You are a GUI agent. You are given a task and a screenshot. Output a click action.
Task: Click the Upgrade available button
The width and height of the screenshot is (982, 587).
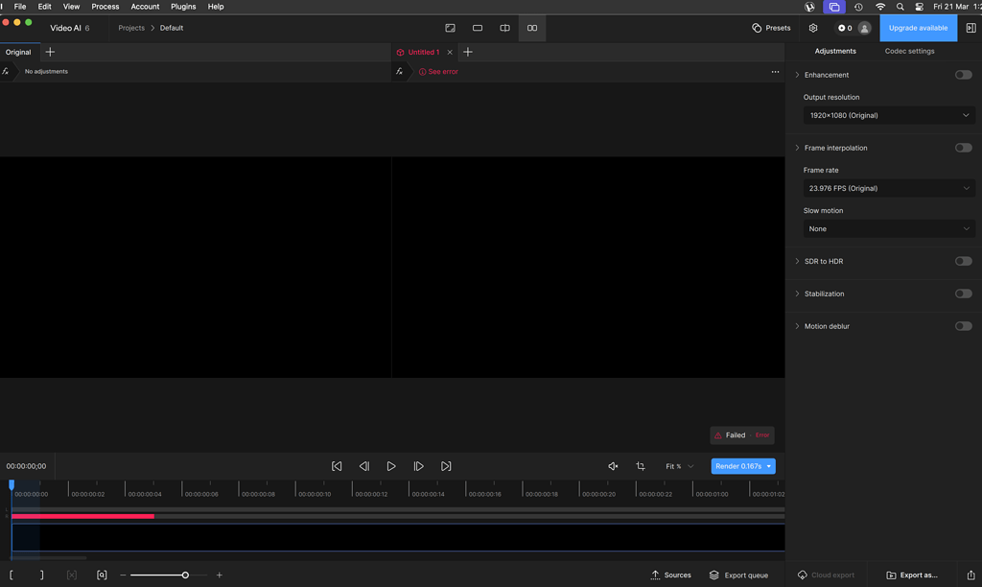click(918, 28)
